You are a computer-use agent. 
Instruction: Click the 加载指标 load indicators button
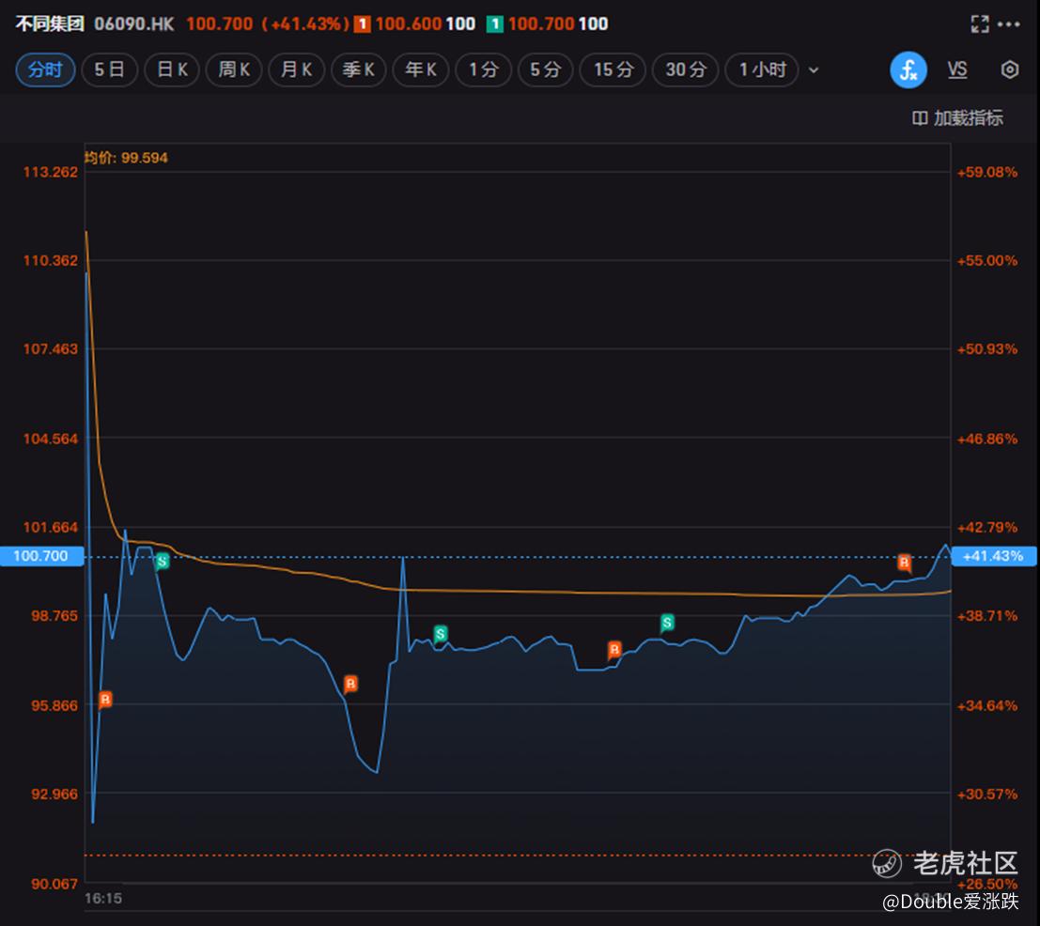tap(957, 117)
